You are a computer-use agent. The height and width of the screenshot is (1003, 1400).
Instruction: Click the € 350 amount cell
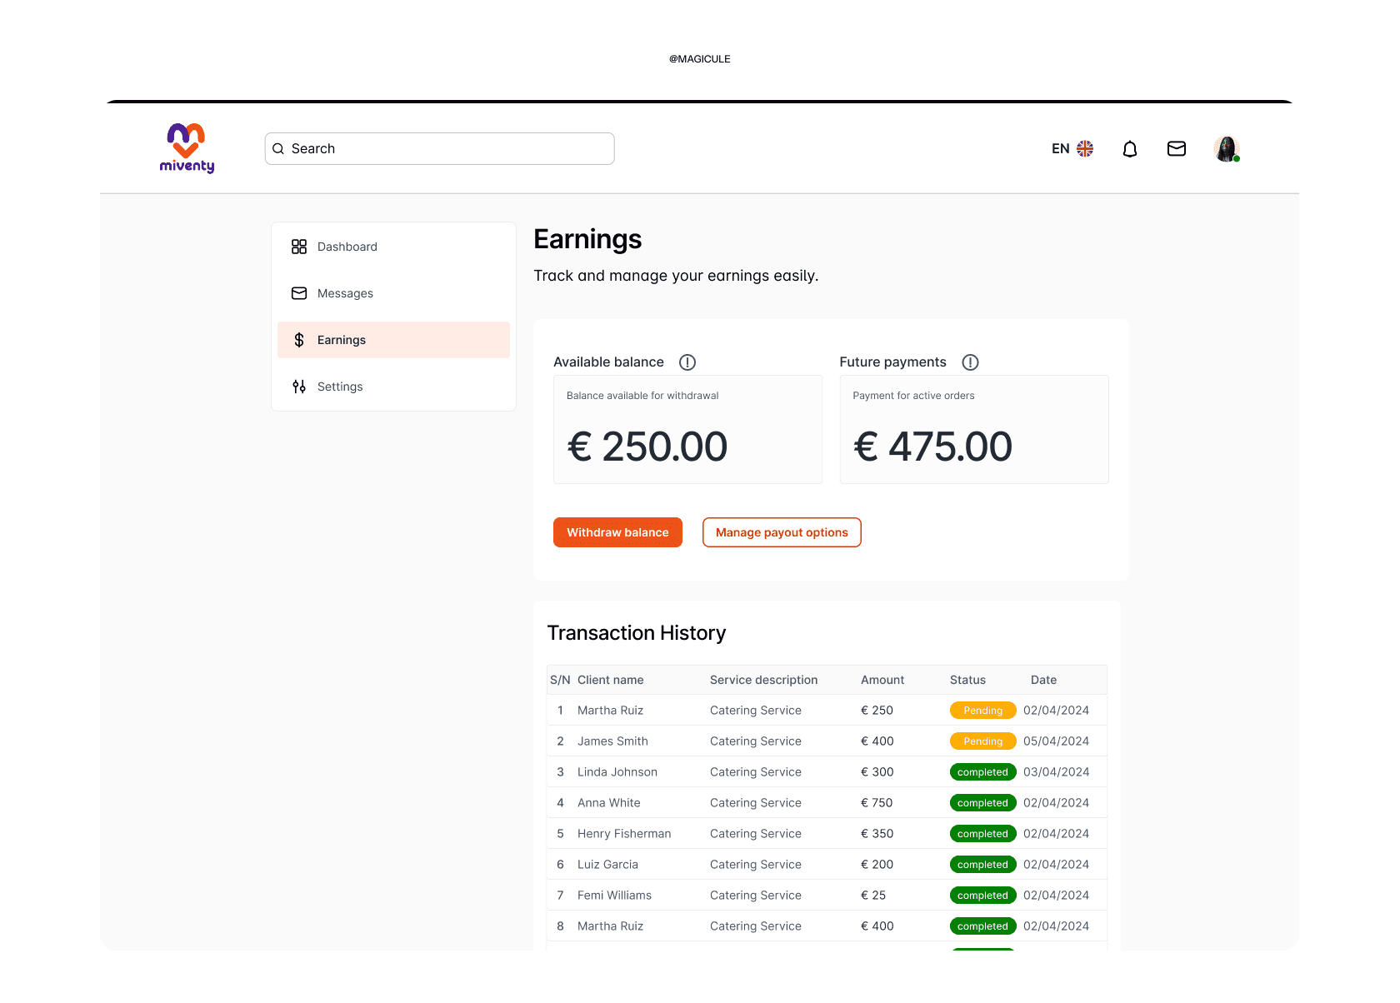click(877, 834)
